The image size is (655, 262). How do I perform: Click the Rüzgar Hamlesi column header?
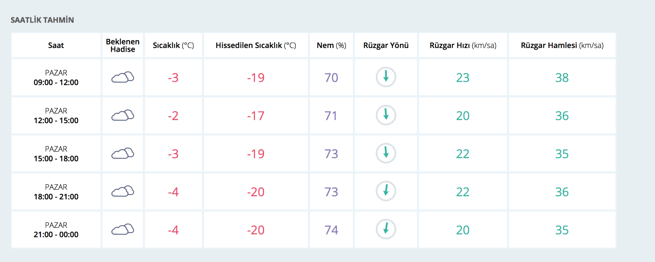[562, 45]
